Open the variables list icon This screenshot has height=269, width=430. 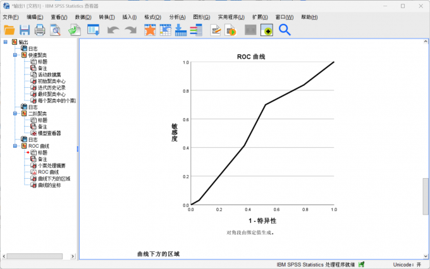(196, 30)
